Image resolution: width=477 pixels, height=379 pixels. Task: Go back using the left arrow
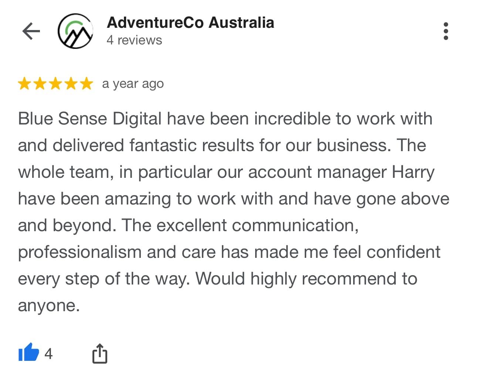coord(31,31)
